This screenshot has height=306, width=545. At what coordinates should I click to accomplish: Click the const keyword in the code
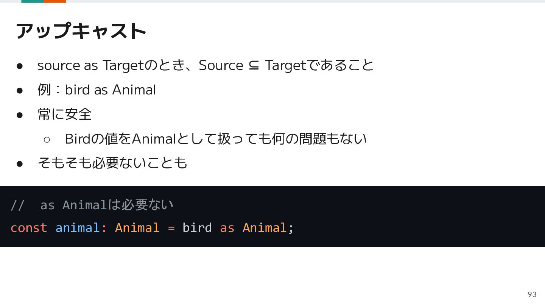coord(29,228)
